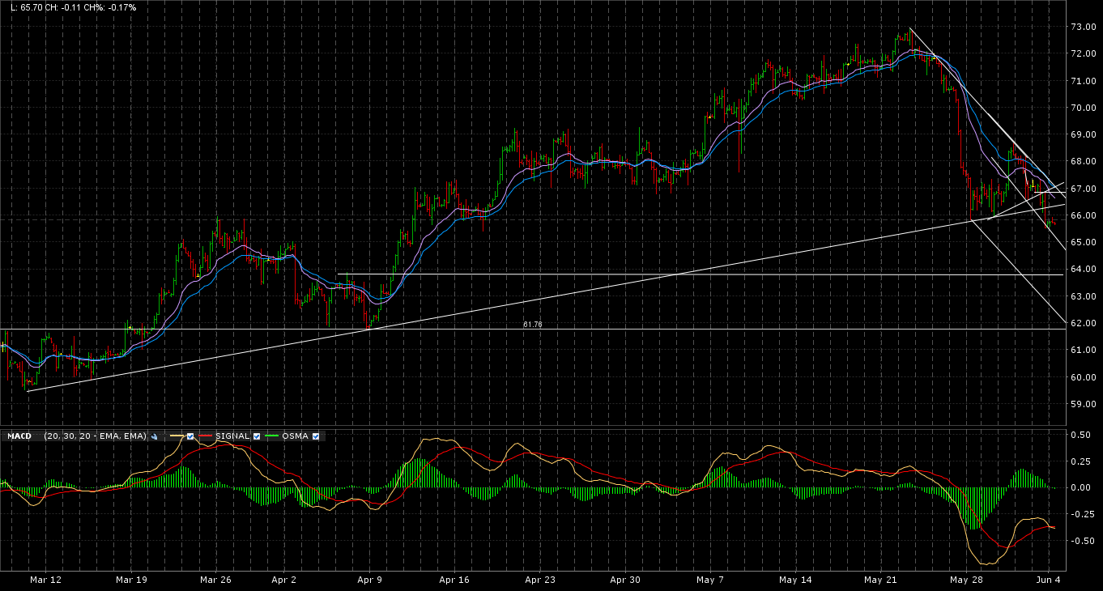Click the May 14 date on the time axis
The width and height of the screenshot is (1103, 591).
pos(795,580)
